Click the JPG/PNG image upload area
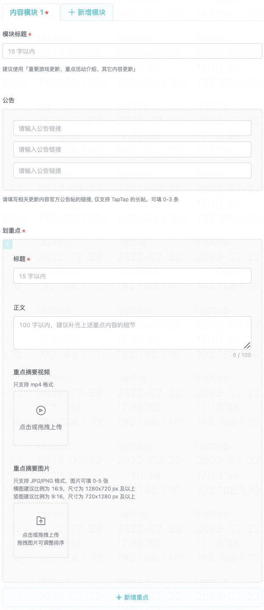 coord(41,530)
